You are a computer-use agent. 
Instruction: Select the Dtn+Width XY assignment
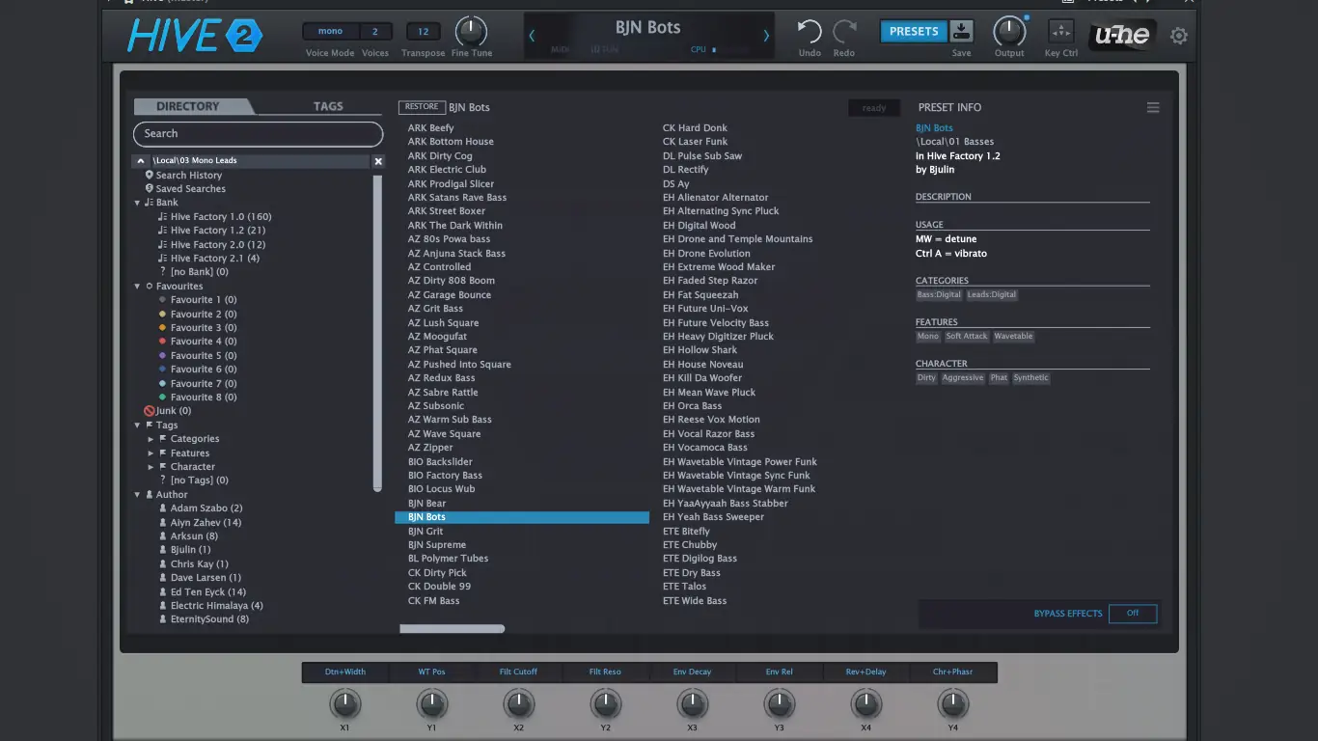point(345,672)
